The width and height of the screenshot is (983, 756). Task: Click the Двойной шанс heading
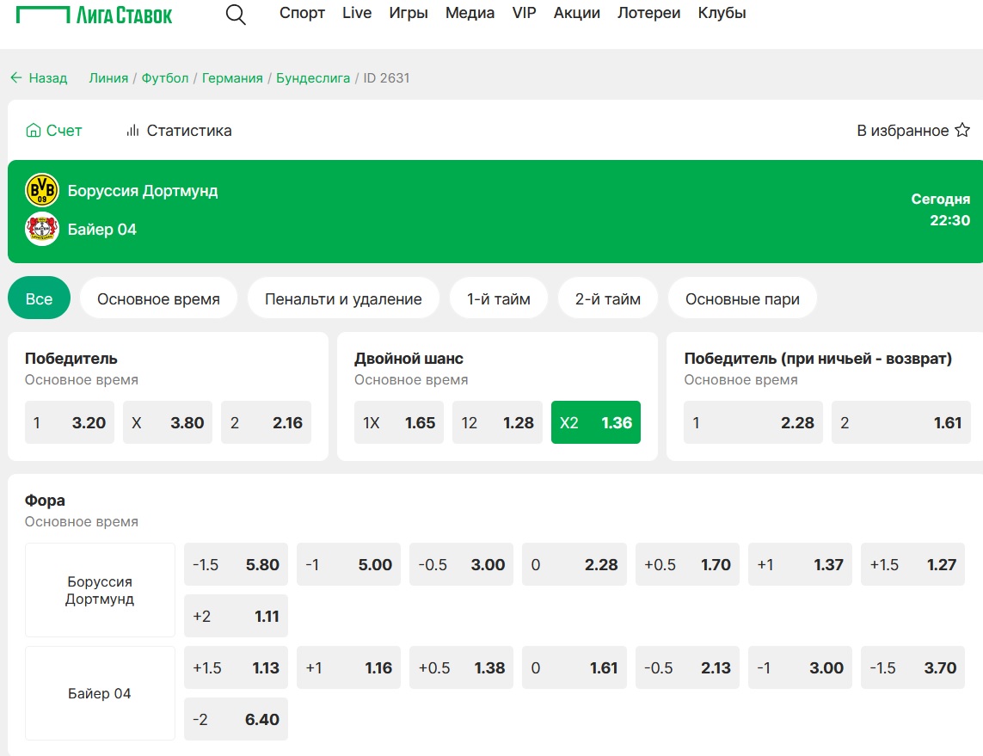pyautogui.click(x=409, y=358)
